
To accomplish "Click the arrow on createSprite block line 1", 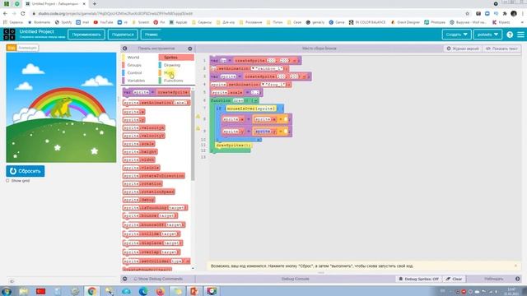I will point(296,61).
